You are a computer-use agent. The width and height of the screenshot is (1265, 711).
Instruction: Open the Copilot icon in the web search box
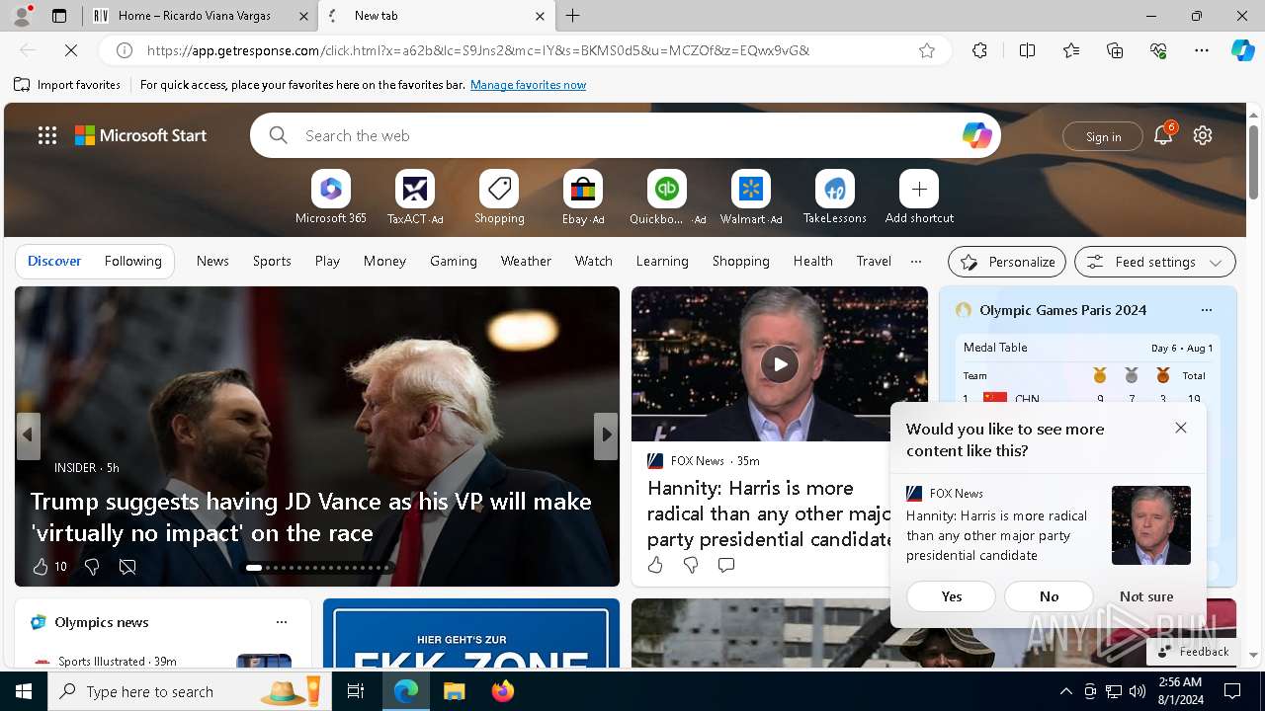[976, 135]
